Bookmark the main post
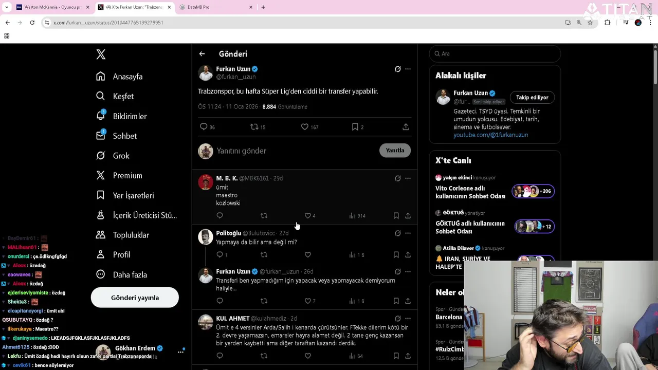Screen dimensions: 658x370 point(355,126)
